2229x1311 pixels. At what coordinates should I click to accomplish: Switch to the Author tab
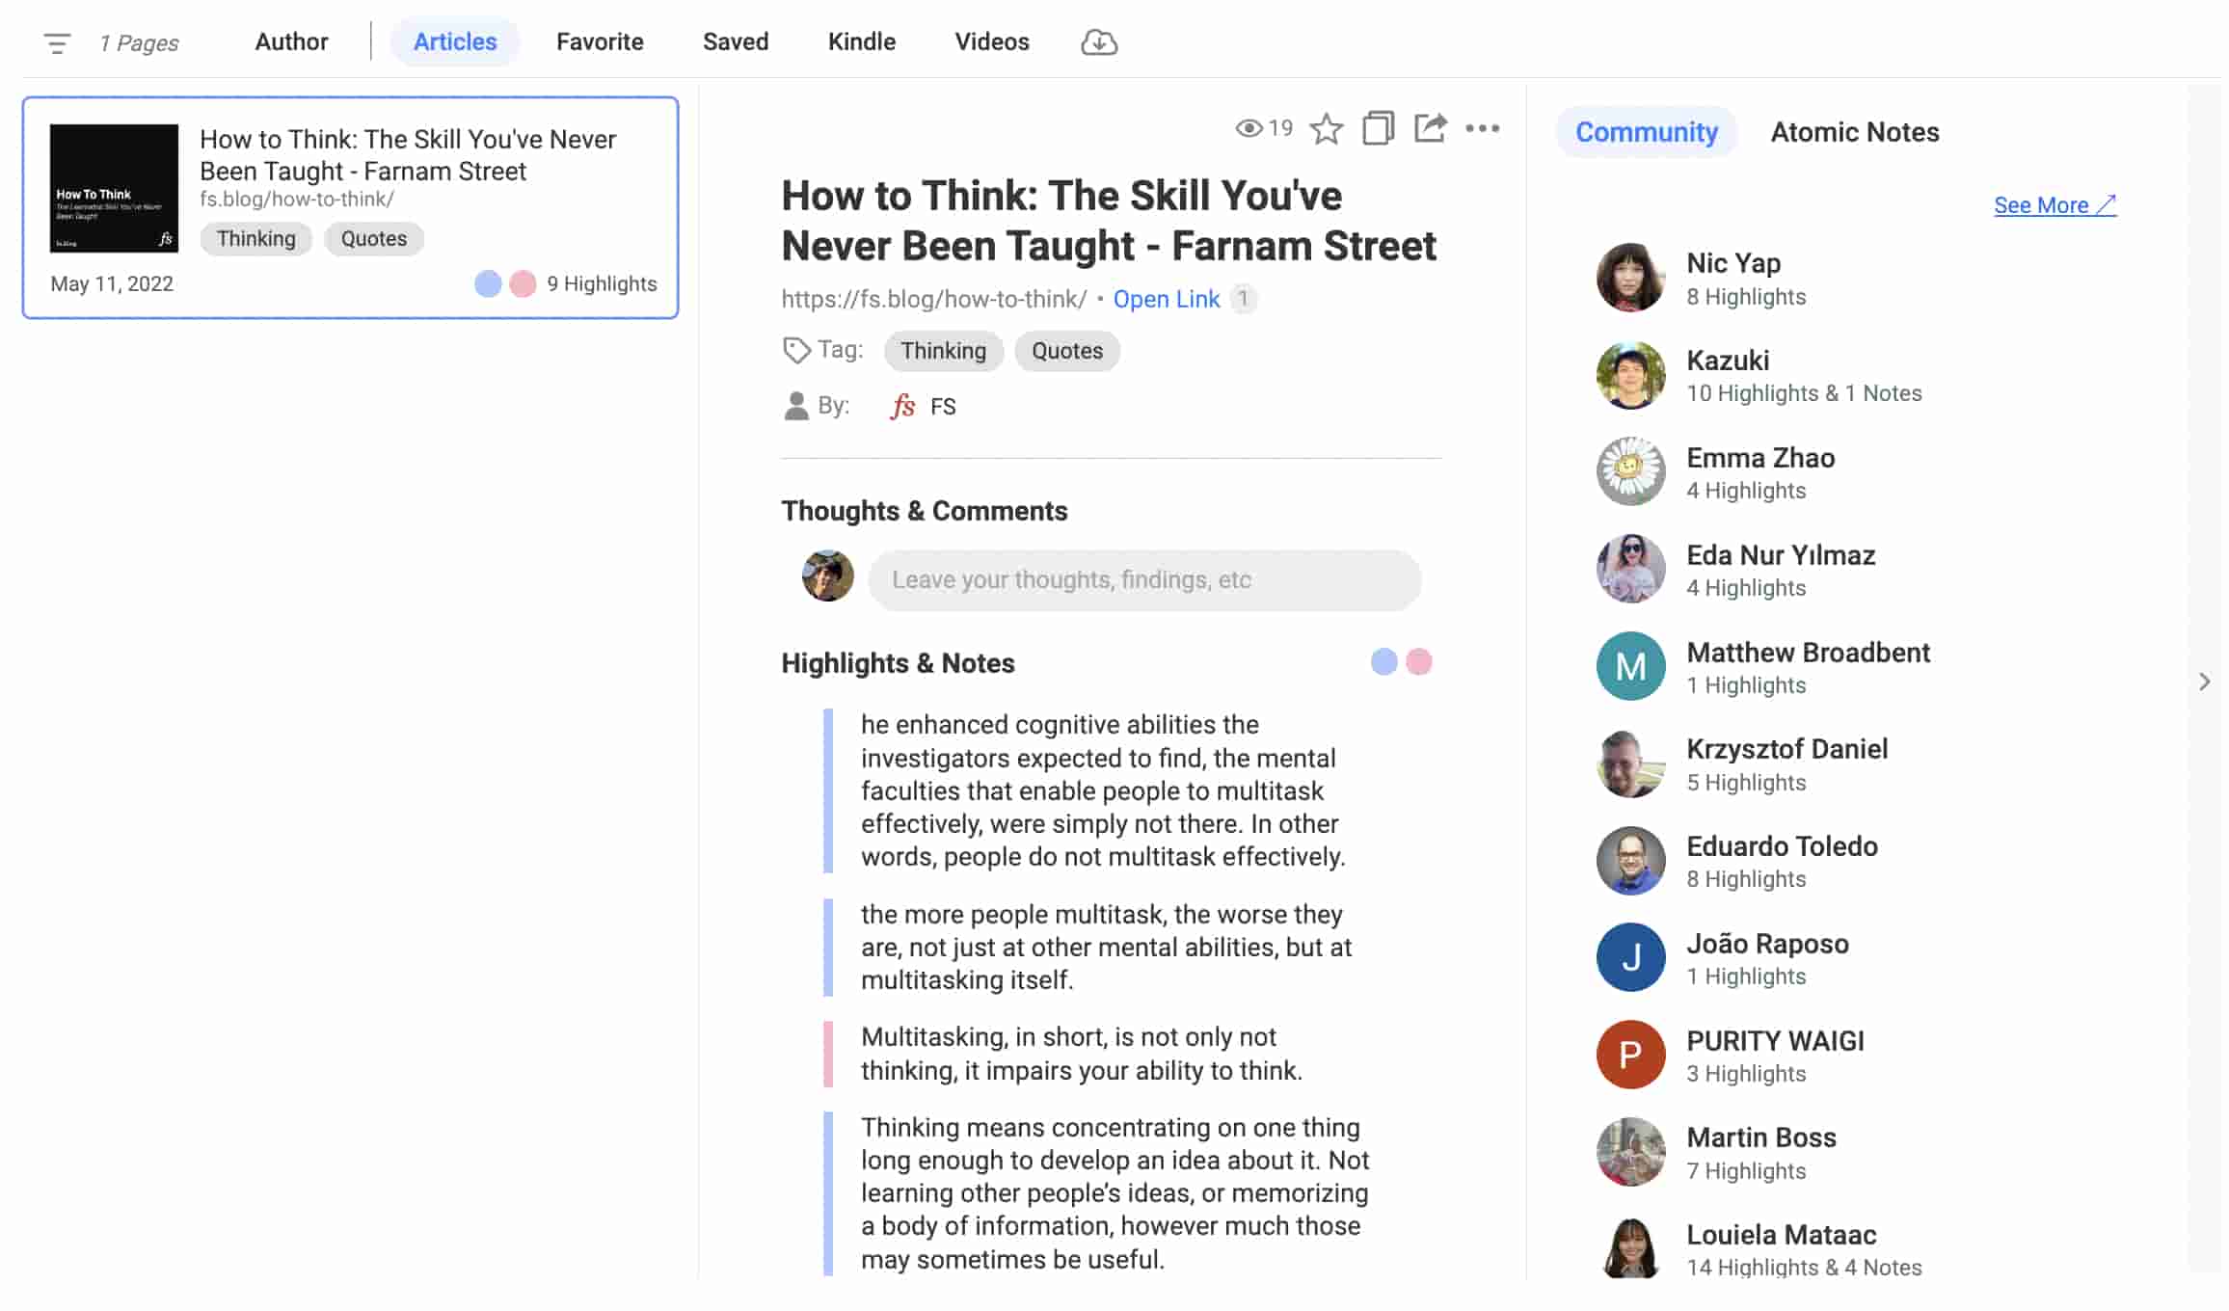[291, 41]
